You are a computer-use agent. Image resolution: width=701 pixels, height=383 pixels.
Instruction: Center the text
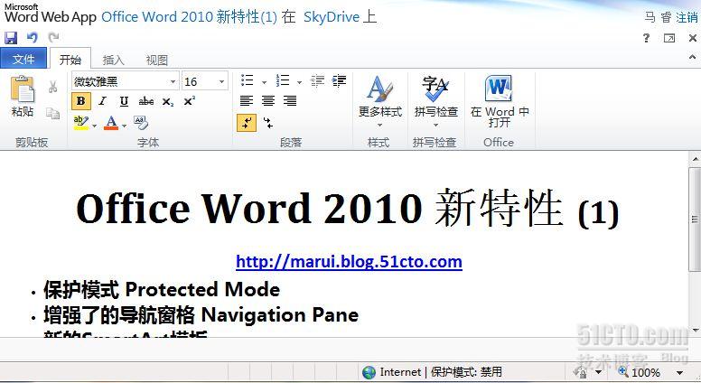pyautogui.click(x=268, y=100)
